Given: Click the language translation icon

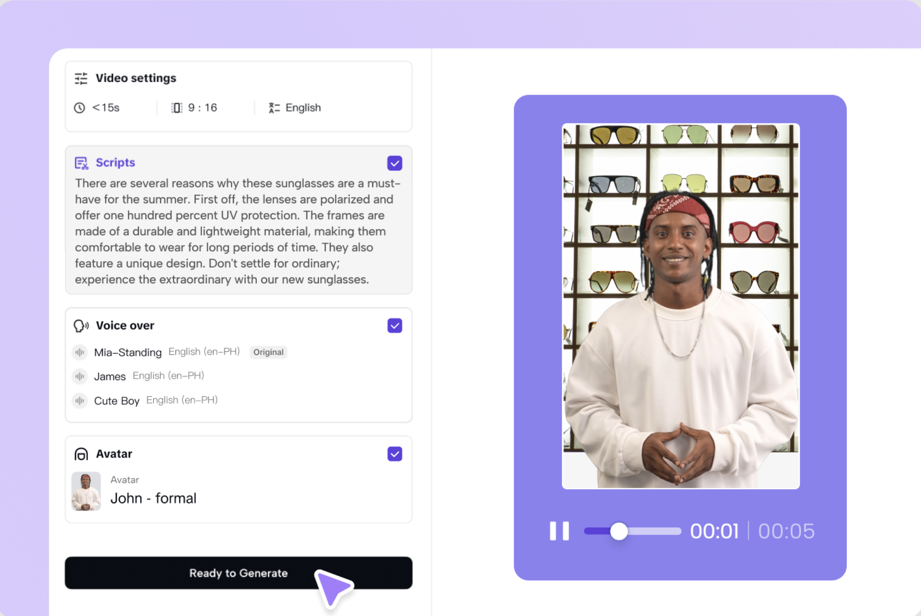Looking at the screenshot, I should coord(274,108).
